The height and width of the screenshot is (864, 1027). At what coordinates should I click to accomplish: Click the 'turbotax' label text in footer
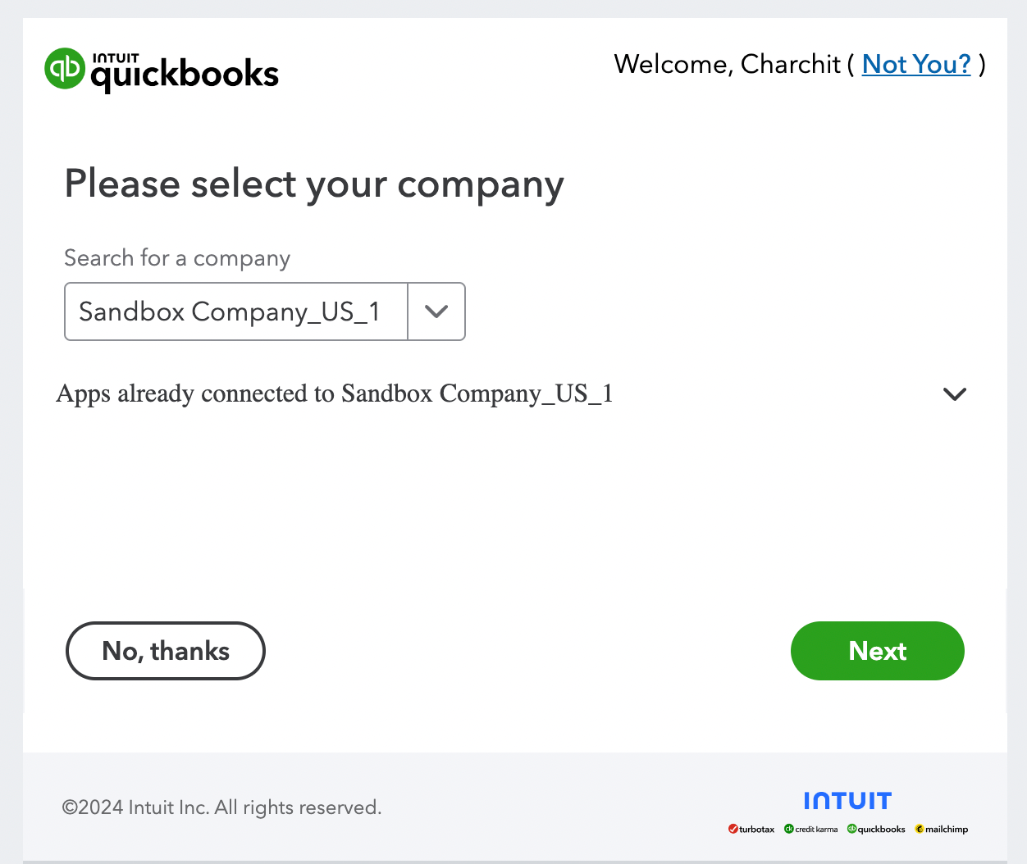756,830
